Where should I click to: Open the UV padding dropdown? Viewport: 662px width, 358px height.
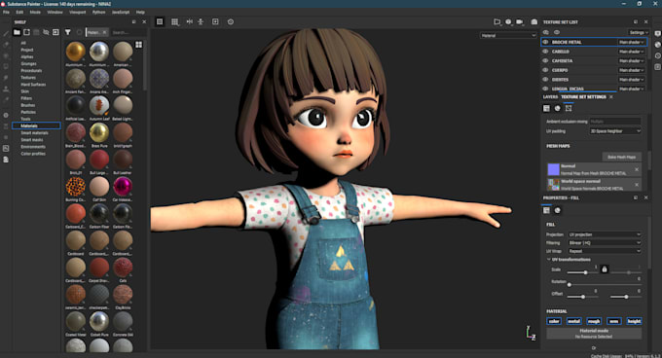pyautogui.click(x=615, y=131)
